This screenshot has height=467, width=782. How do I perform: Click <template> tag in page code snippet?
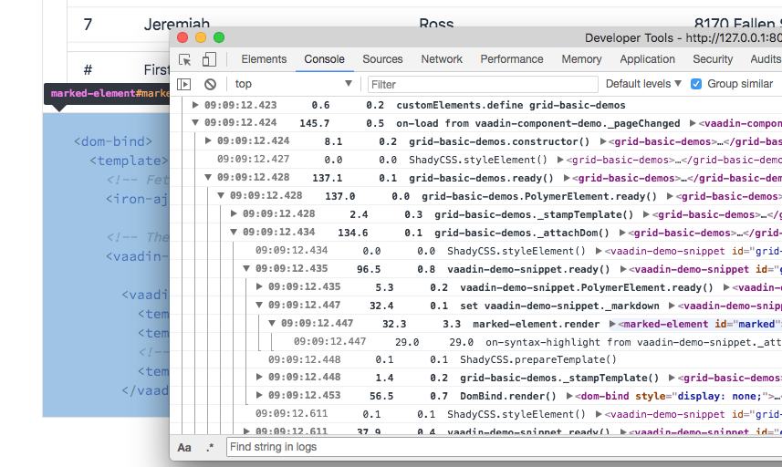[x=130, y=161]
